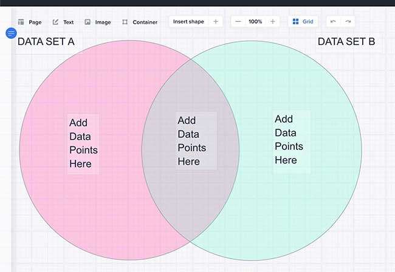This screenshot has height=272, width=395.
Task: Click the undo arrow
Action: pyautogui.click(x=333, y=22)
